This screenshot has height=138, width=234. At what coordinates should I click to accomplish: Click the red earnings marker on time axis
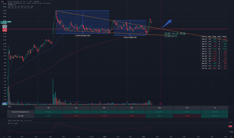click(77, 104)
